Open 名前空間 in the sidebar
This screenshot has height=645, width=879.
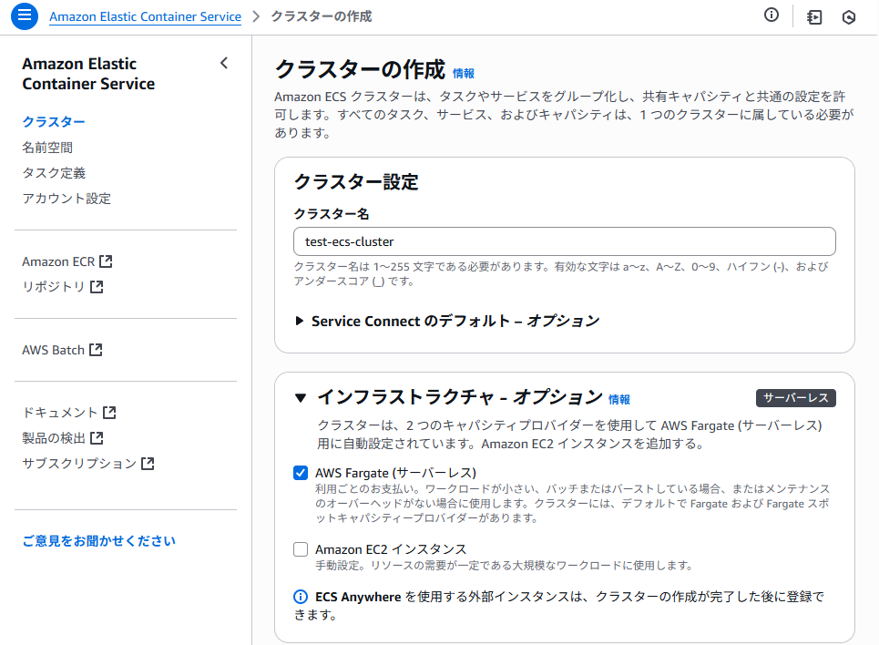(47, 148)
